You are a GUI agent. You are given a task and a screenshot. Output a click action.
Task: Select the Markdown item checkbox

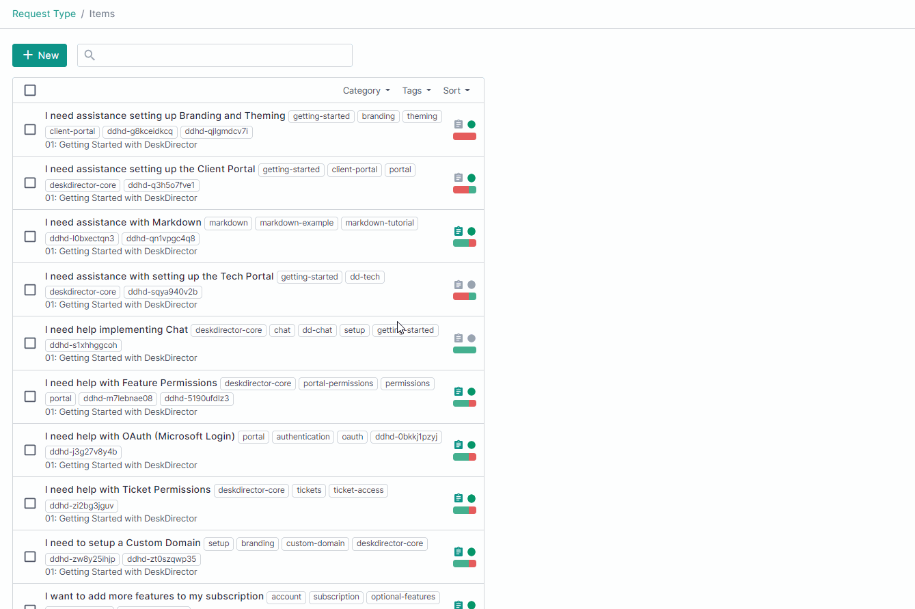[30, 236]
